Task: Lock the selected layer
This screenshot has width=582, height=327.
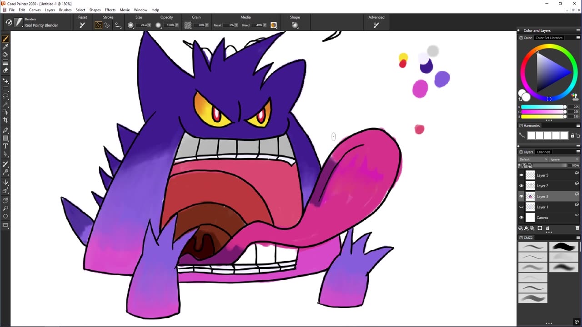Action: coord(547,228)
